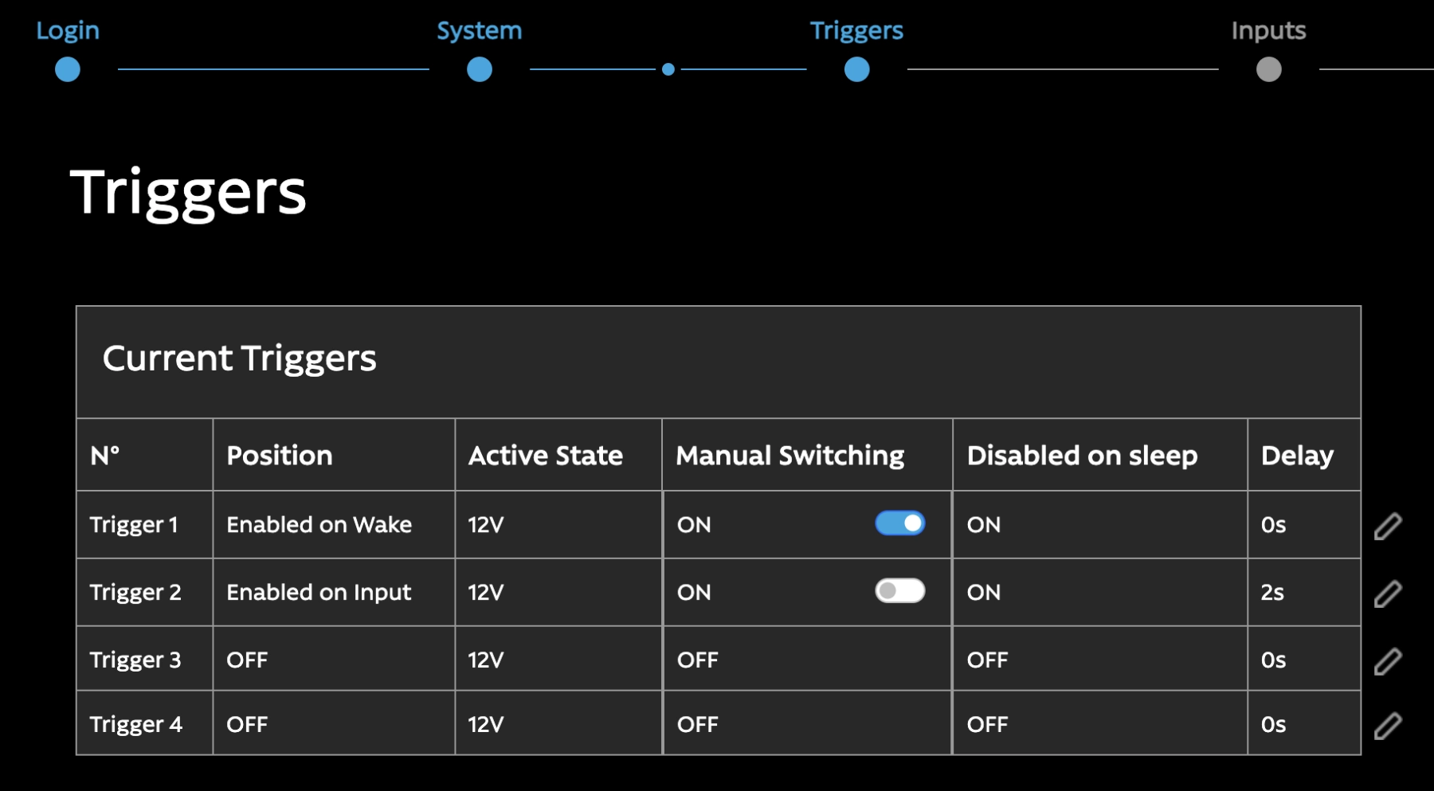Edit Trigger 3 with pencil icon

(x=1388, y=661)
